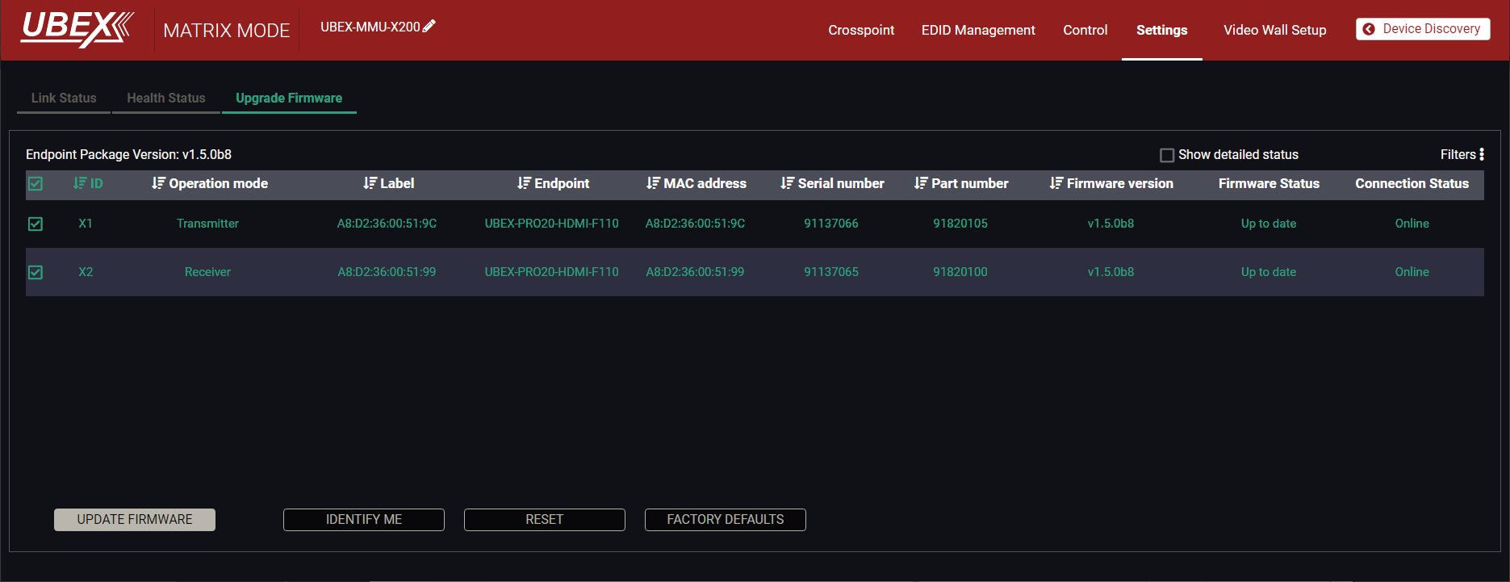Click the RESET button

(545, 520)
